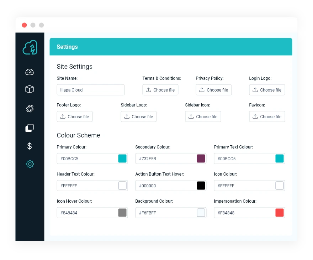This screenshot has height=260, width=313.
Task: Click inside the Site Name field
Action: (91, 90)
